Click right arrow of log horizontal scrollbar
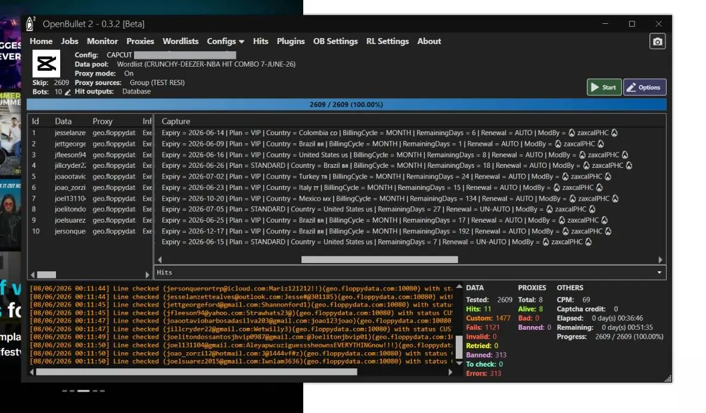The width and height of the screenshot is (706, 413). (x=450, y=372)
